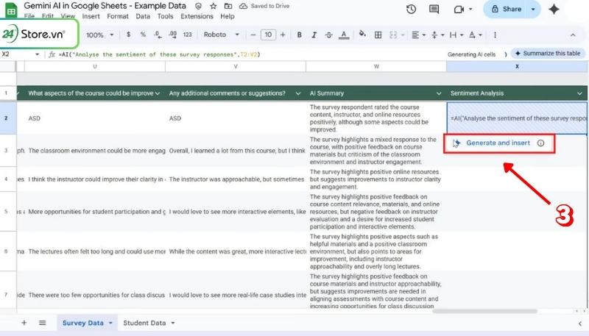Screen dimensions: 589x336
Task: Open the 100% zoom dropdown
Action: coord(99,35)
